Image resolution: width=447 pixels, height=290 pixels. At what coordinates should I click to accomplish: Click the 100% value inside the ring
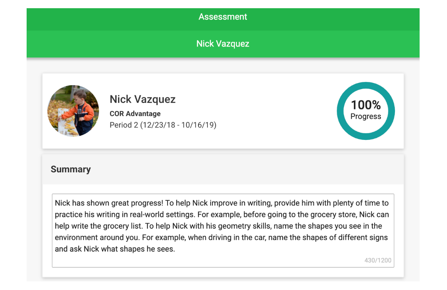click(x=366, y=105)
